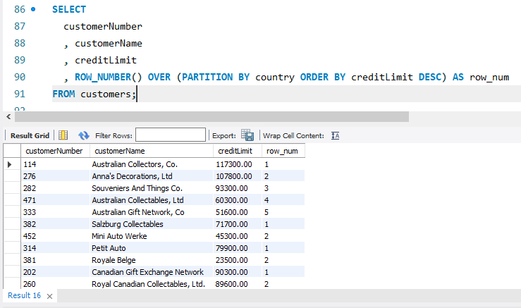Click customerNumber cell 471
The image size is (521, 308).
tap(55, 200)
